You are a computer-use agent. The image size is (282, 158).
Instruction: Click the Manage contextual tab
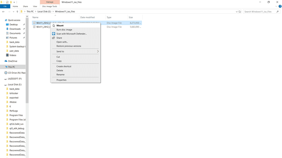[x=50, y=2]
